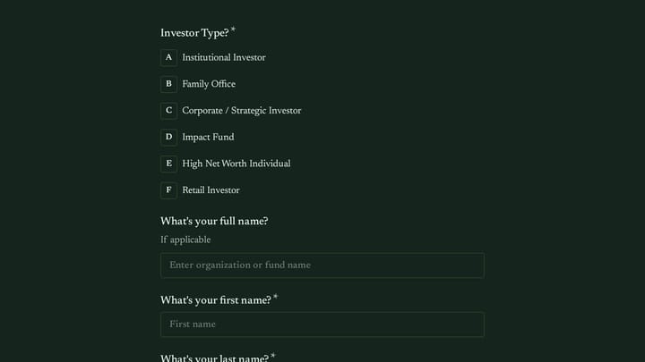Choose the Institutional Investor label text

pyautogui.click(x=224, y=58)
